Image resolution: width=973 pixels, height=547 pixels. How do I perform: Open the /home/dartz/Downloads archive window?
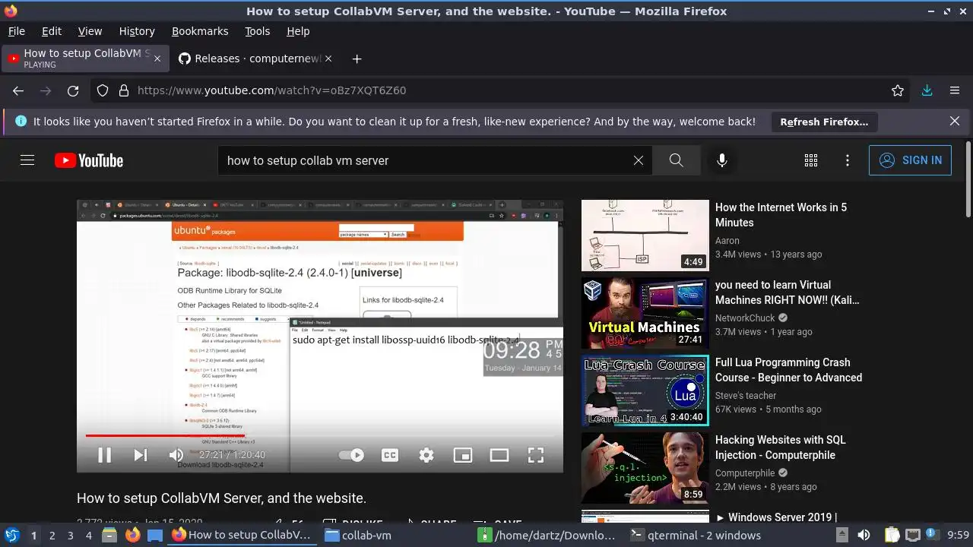[547, 536]
